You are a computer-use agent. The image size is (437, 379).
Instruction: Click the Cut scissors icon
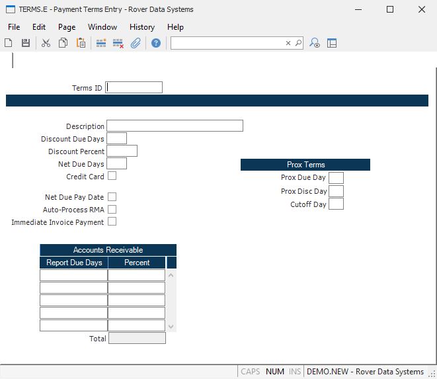point(46,43)
